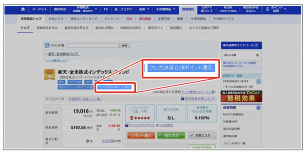Open その他商品 dropdown in top navigation

point(166,9)
